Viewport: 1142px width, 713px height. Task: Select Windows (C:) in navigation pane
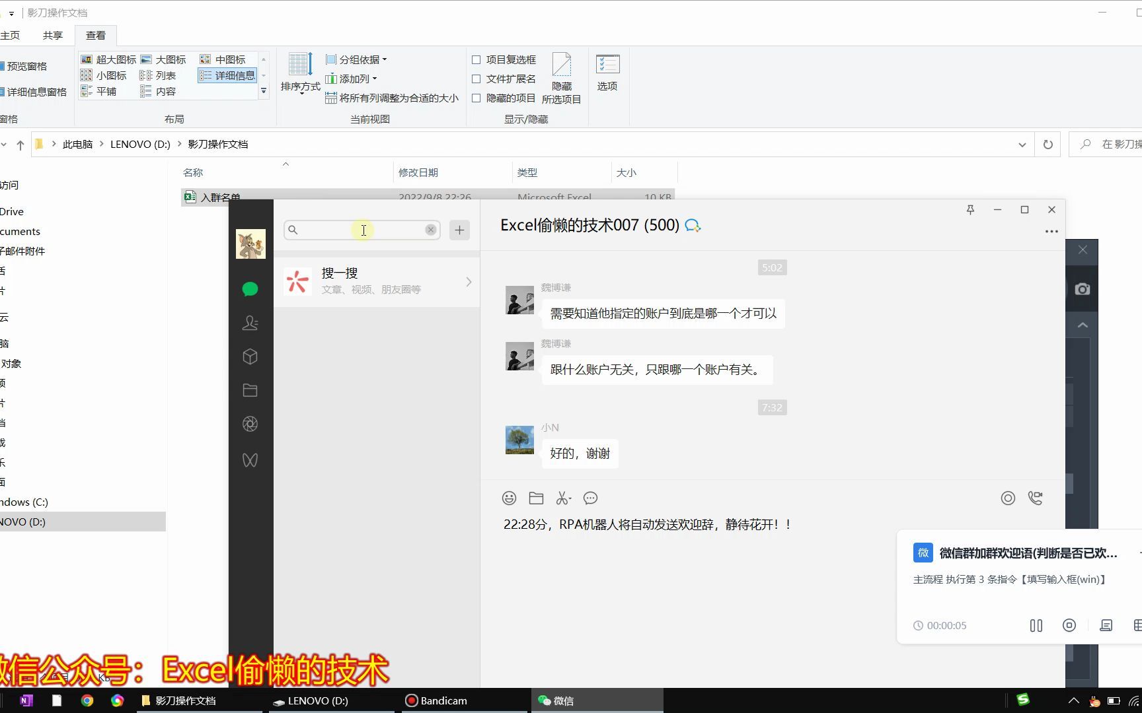click(x=24, y=502)
